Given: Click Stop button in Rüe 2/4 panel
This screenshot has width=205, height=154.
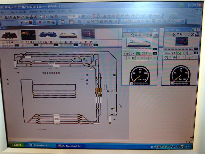Looking at the screenshot, I should [168, 53].
